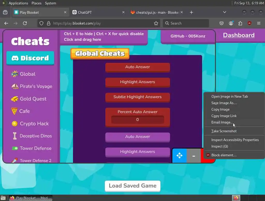Select Cafe cheats in sidebar
Screen dimensions: 265x201
20,111
